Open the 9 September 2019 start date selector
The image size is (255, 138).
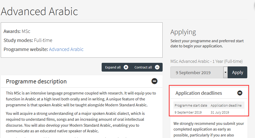pyautogui.click(x=197, y=73)
